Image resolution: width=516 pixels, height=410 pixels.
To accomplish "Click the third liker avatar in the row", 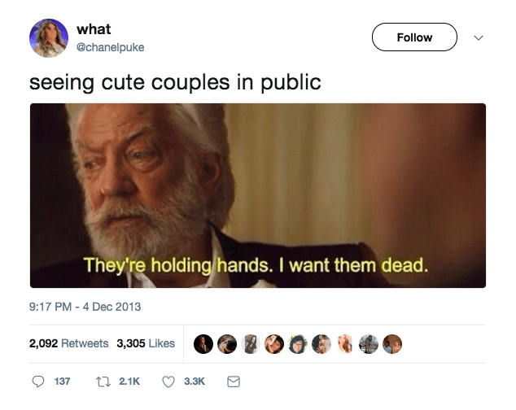I will click(251, 344).
